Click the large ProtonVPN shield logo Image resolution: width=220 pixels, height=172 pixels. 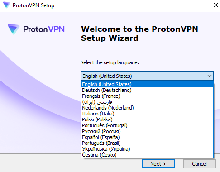[14, 29]
